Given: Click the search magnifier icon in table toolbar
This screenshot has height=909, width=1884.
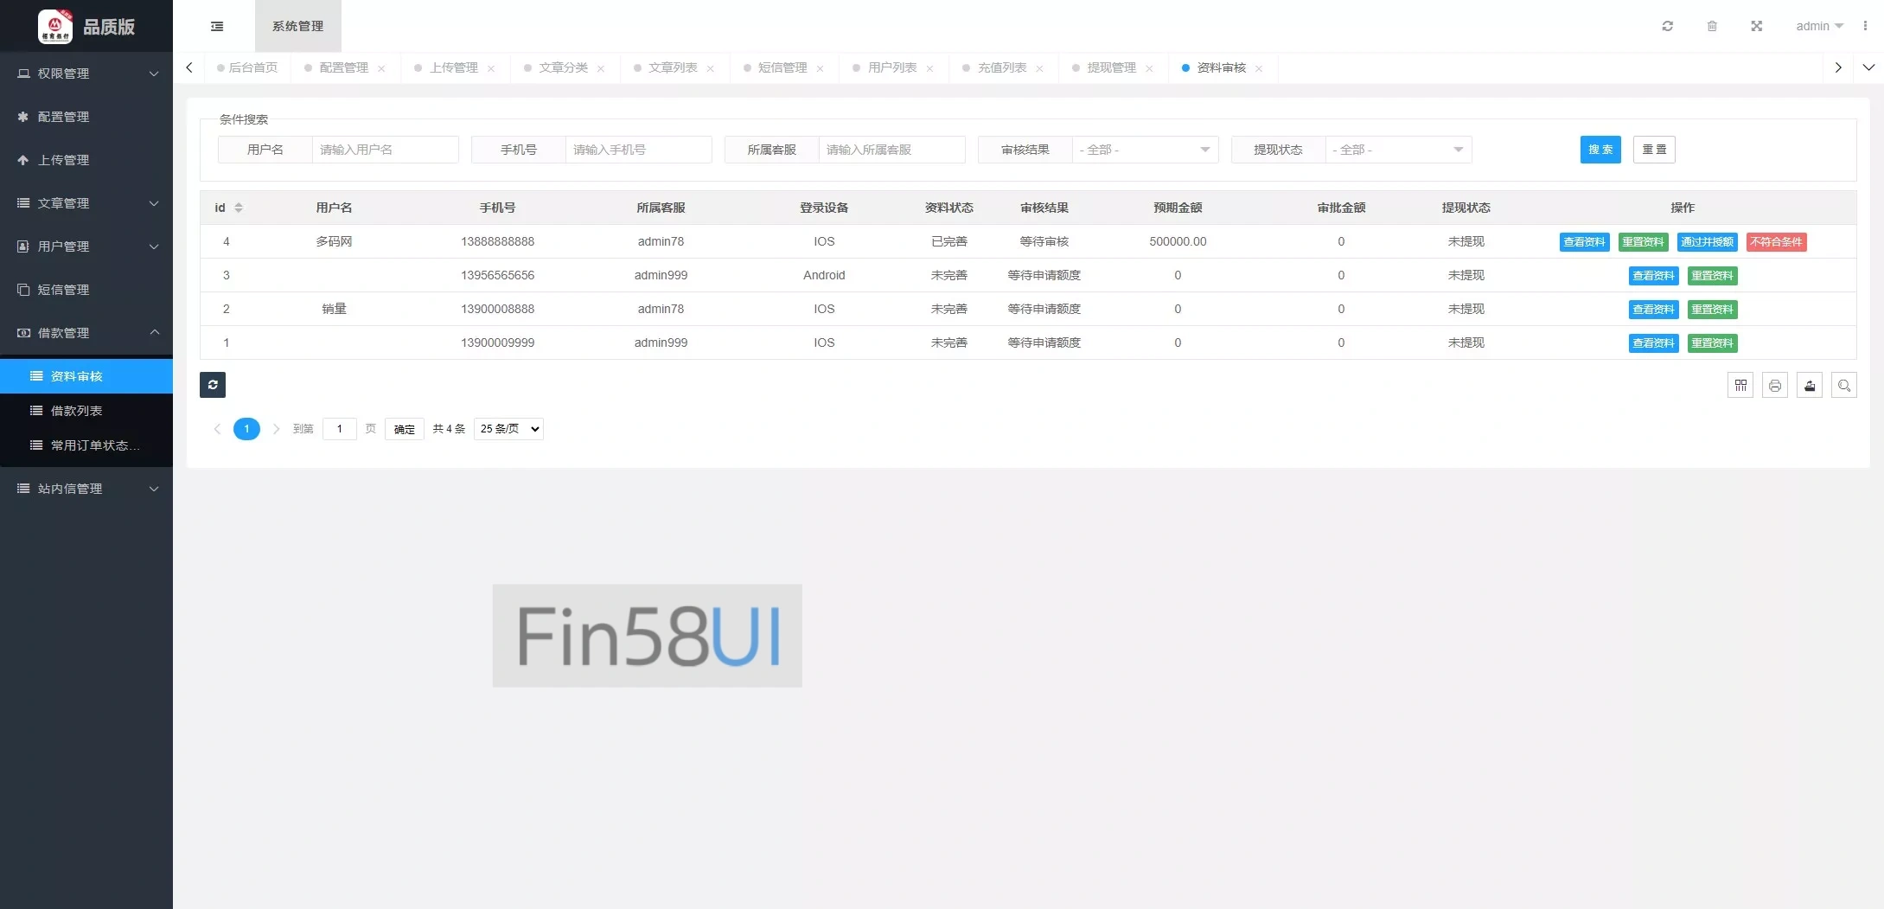Looking at the screenshot, I should 1844,386.
